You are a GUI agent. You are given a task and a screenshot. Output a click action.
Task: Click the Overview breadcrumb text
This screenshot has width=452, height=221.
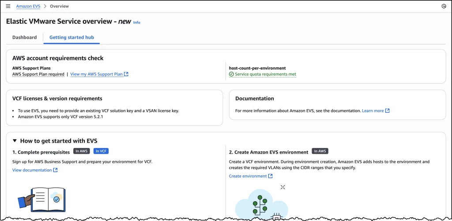[60, 6]
